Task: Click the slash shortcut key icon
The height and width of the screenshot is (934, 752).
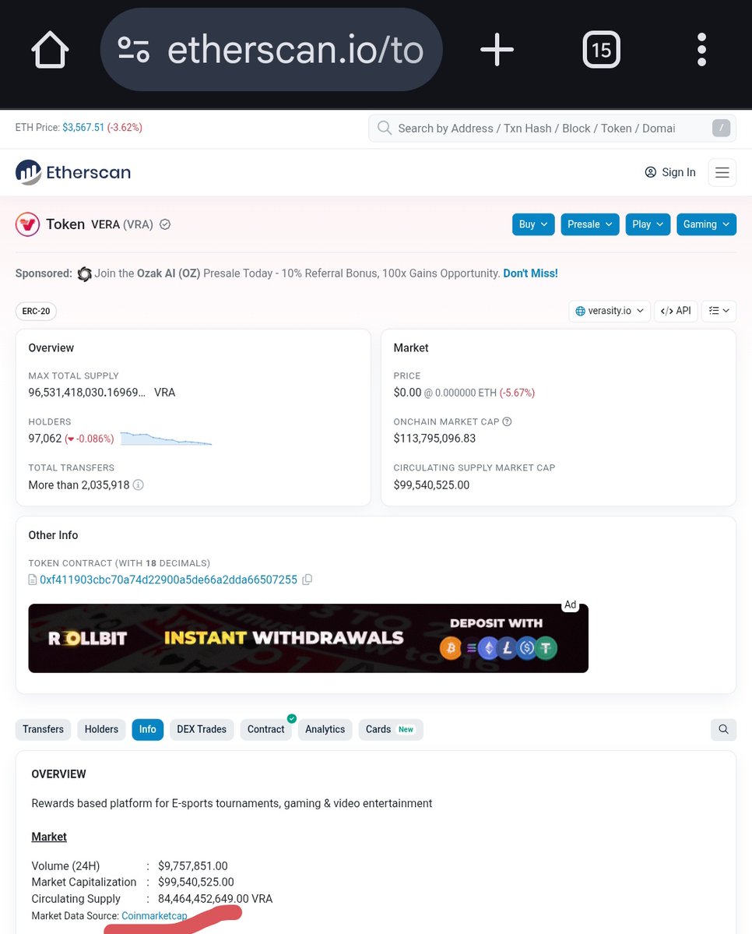Action: 721,128
